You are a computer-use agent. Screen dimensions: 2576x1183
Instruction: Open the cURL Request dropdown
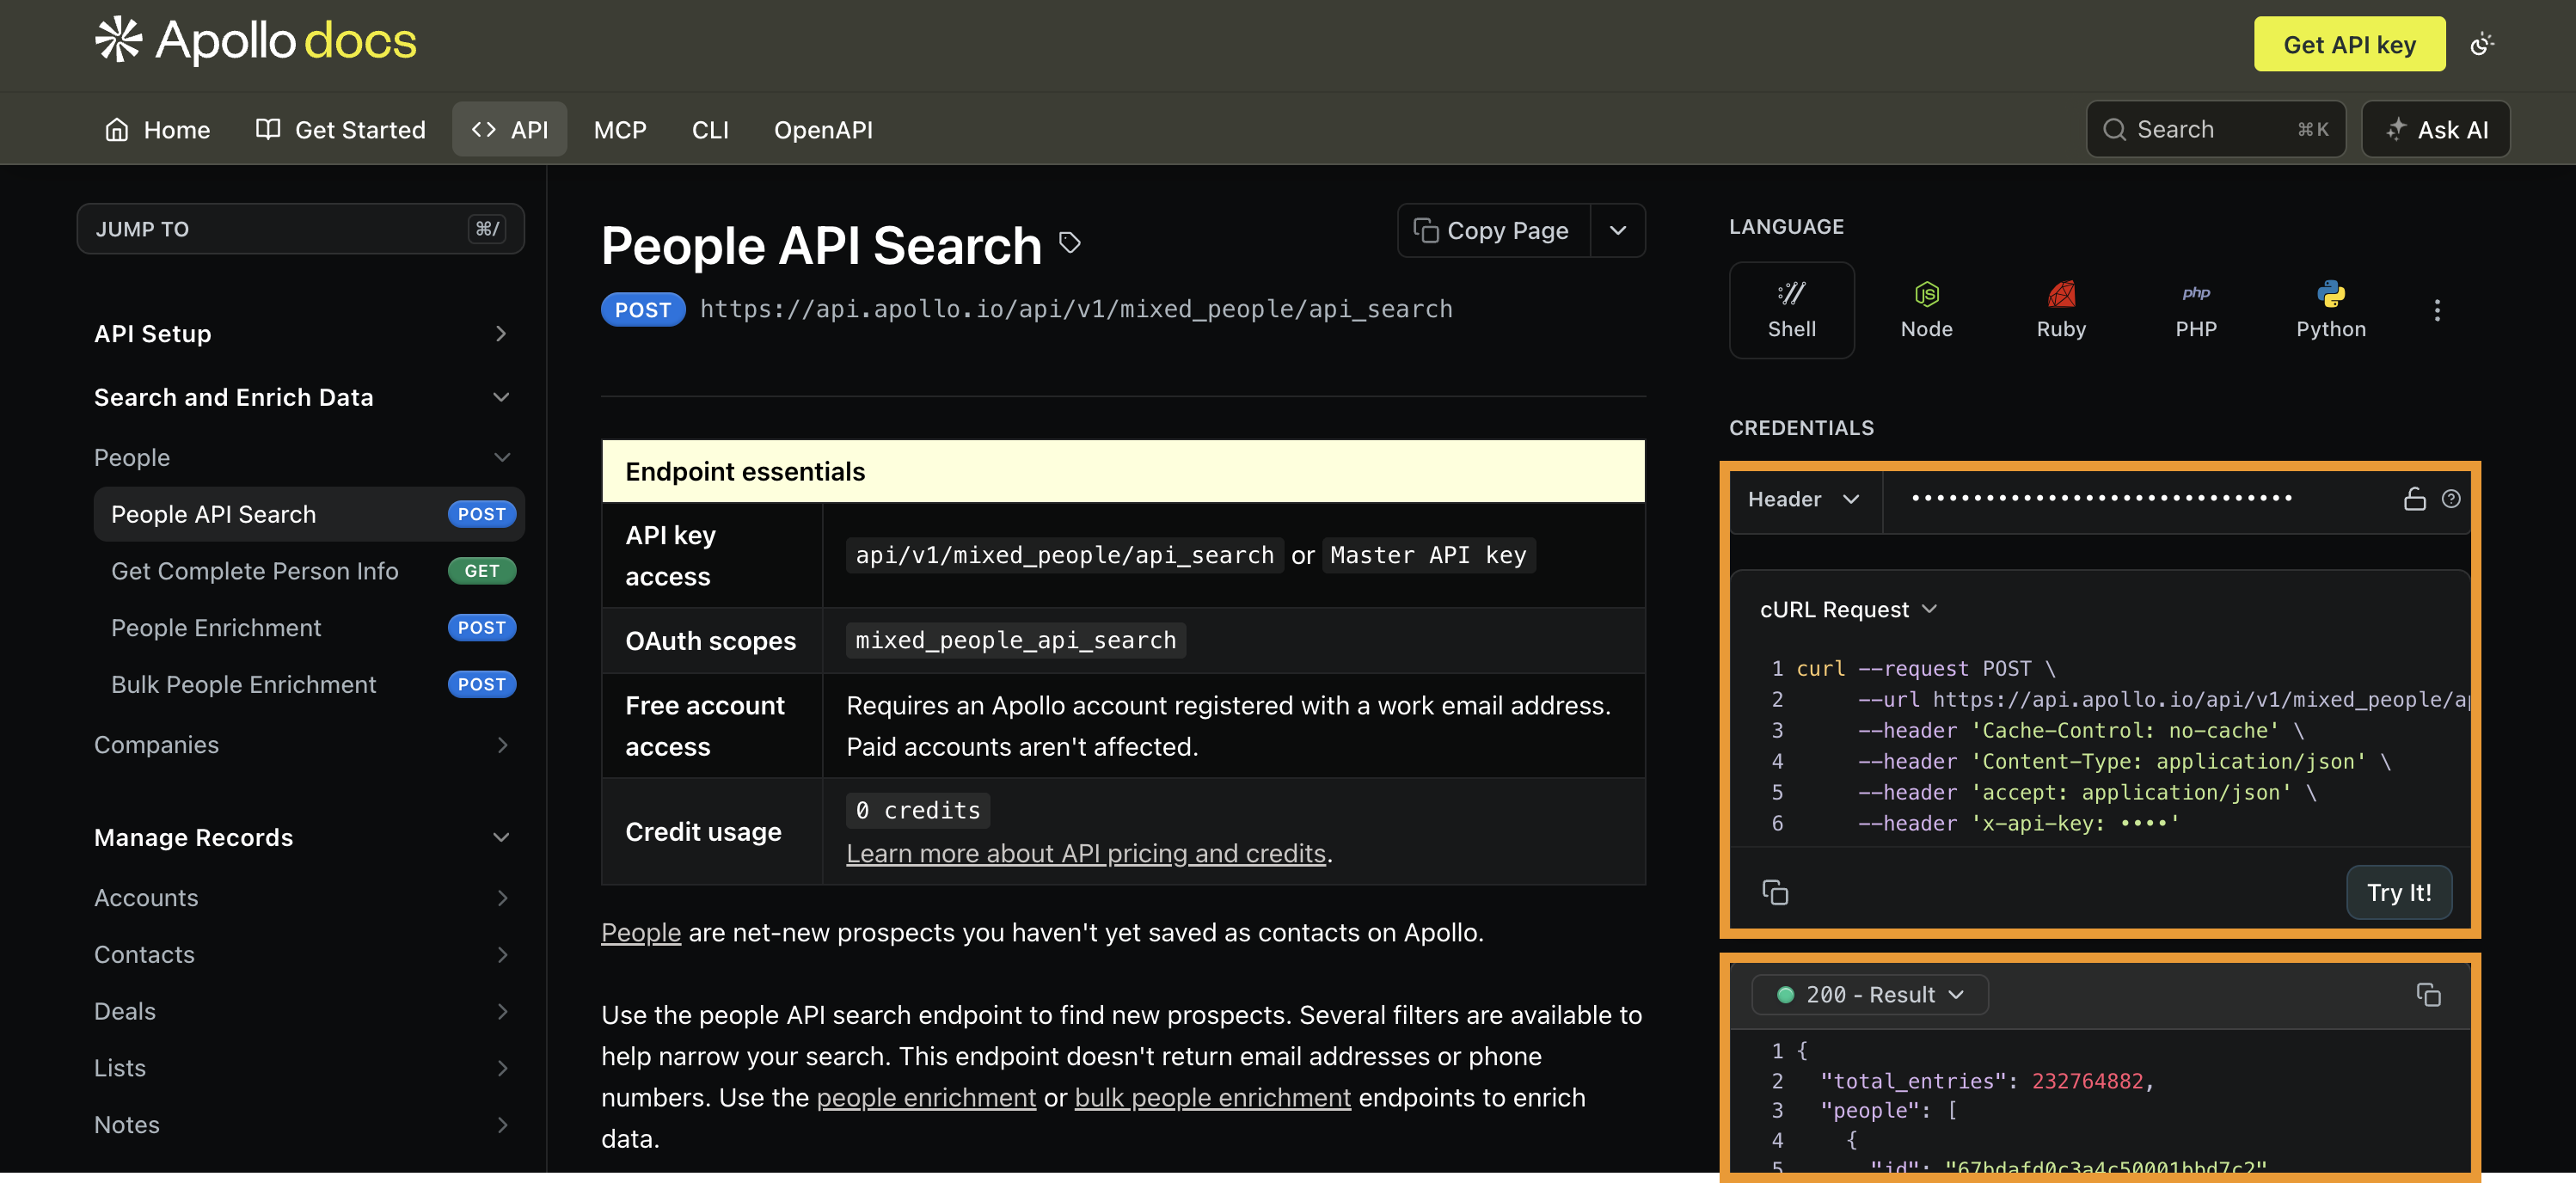pyautogui.click(x=1849, y=609)
